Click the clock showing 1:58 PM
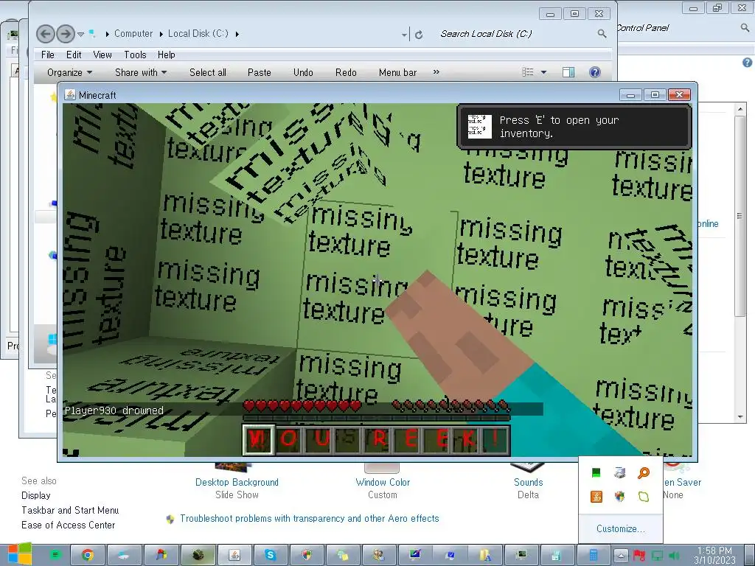 714,555
